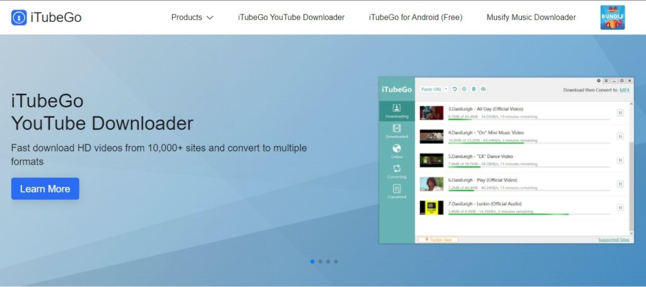Click the Paste URL button
Screen dimensions: 646x287
point(432,89)
